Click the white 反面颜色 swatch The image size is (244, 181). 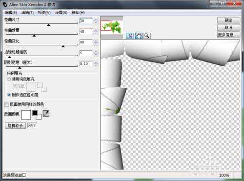26,115
